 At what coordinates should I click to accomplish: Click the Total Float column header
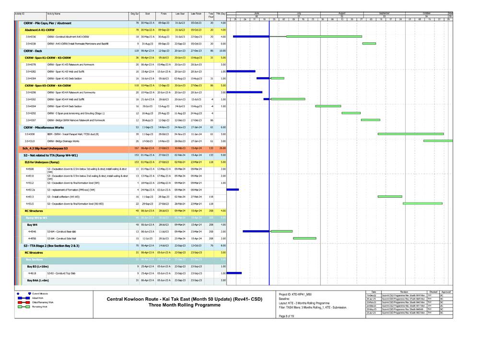click(211, 16)
